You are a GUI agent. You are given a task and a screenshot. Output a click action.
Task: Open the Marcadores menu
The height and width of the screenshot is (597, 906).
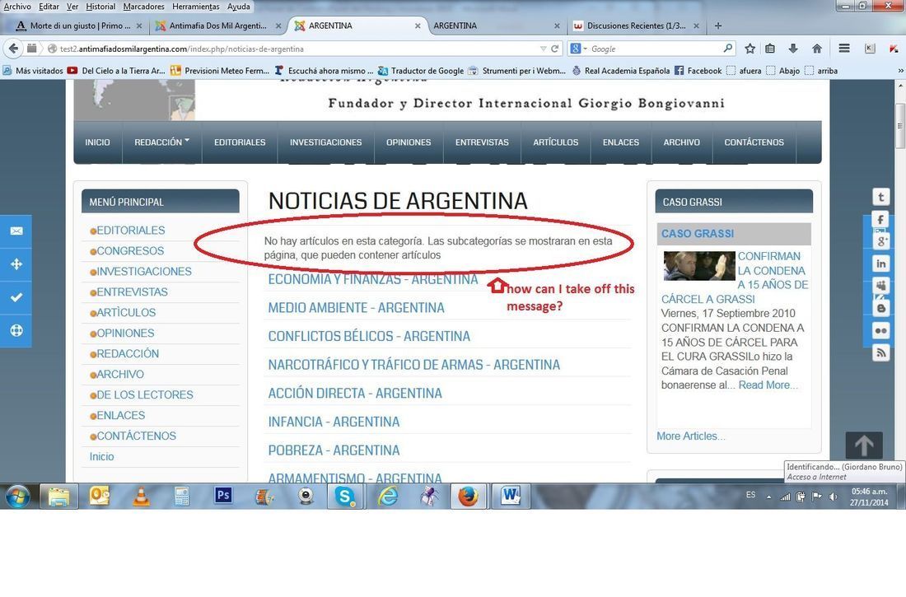point(143,7)
